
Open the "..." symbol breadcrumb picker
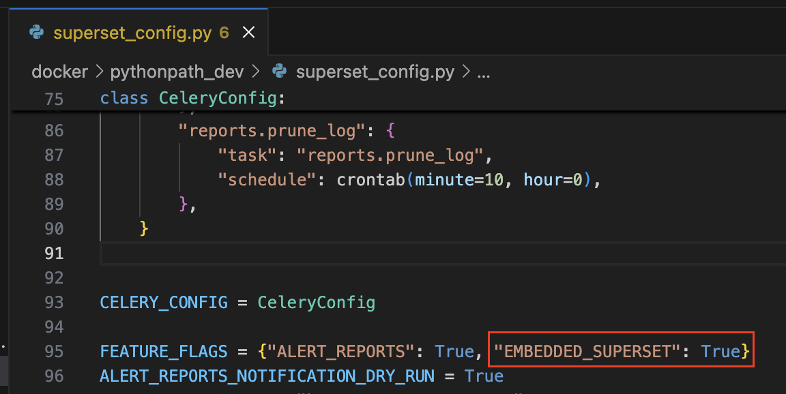point(484,71)
